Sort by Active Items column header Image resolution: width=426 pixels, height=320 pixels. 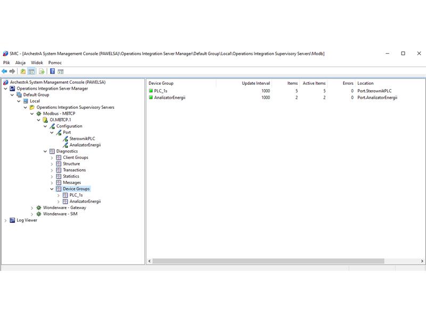click(314, 83)
